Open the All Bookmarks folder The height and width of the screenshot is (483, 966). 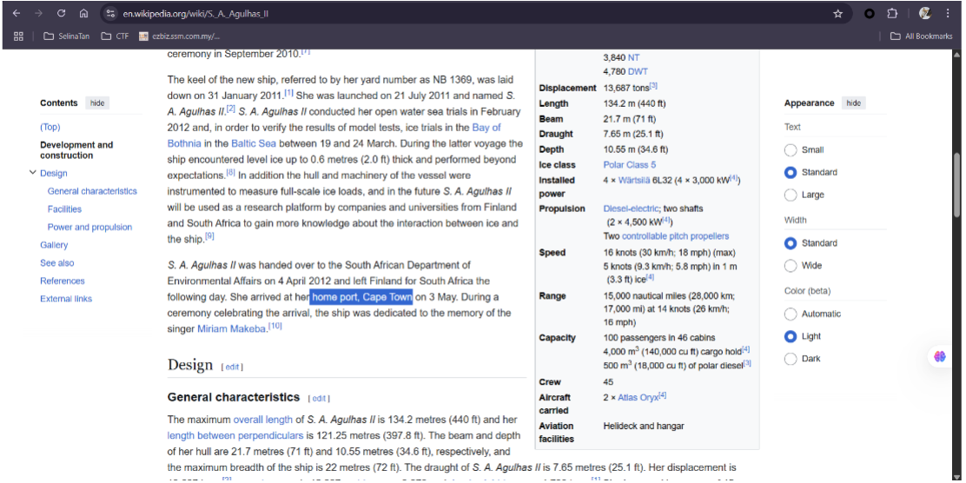(x=921, y=36)
